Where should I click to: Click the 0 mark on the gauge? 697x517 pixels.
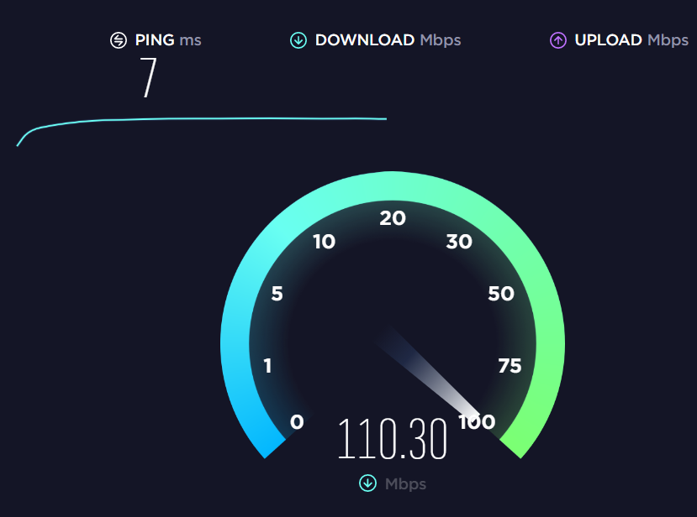point(297,421)
